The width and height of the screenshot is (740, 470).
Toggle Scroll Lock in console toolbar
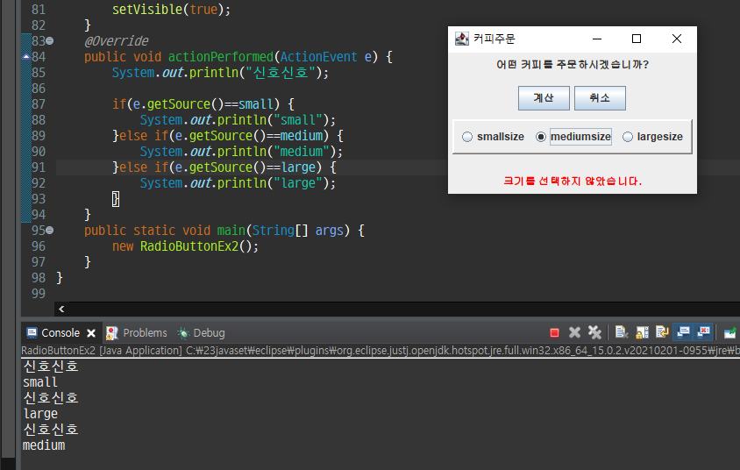tap(642, 332)
